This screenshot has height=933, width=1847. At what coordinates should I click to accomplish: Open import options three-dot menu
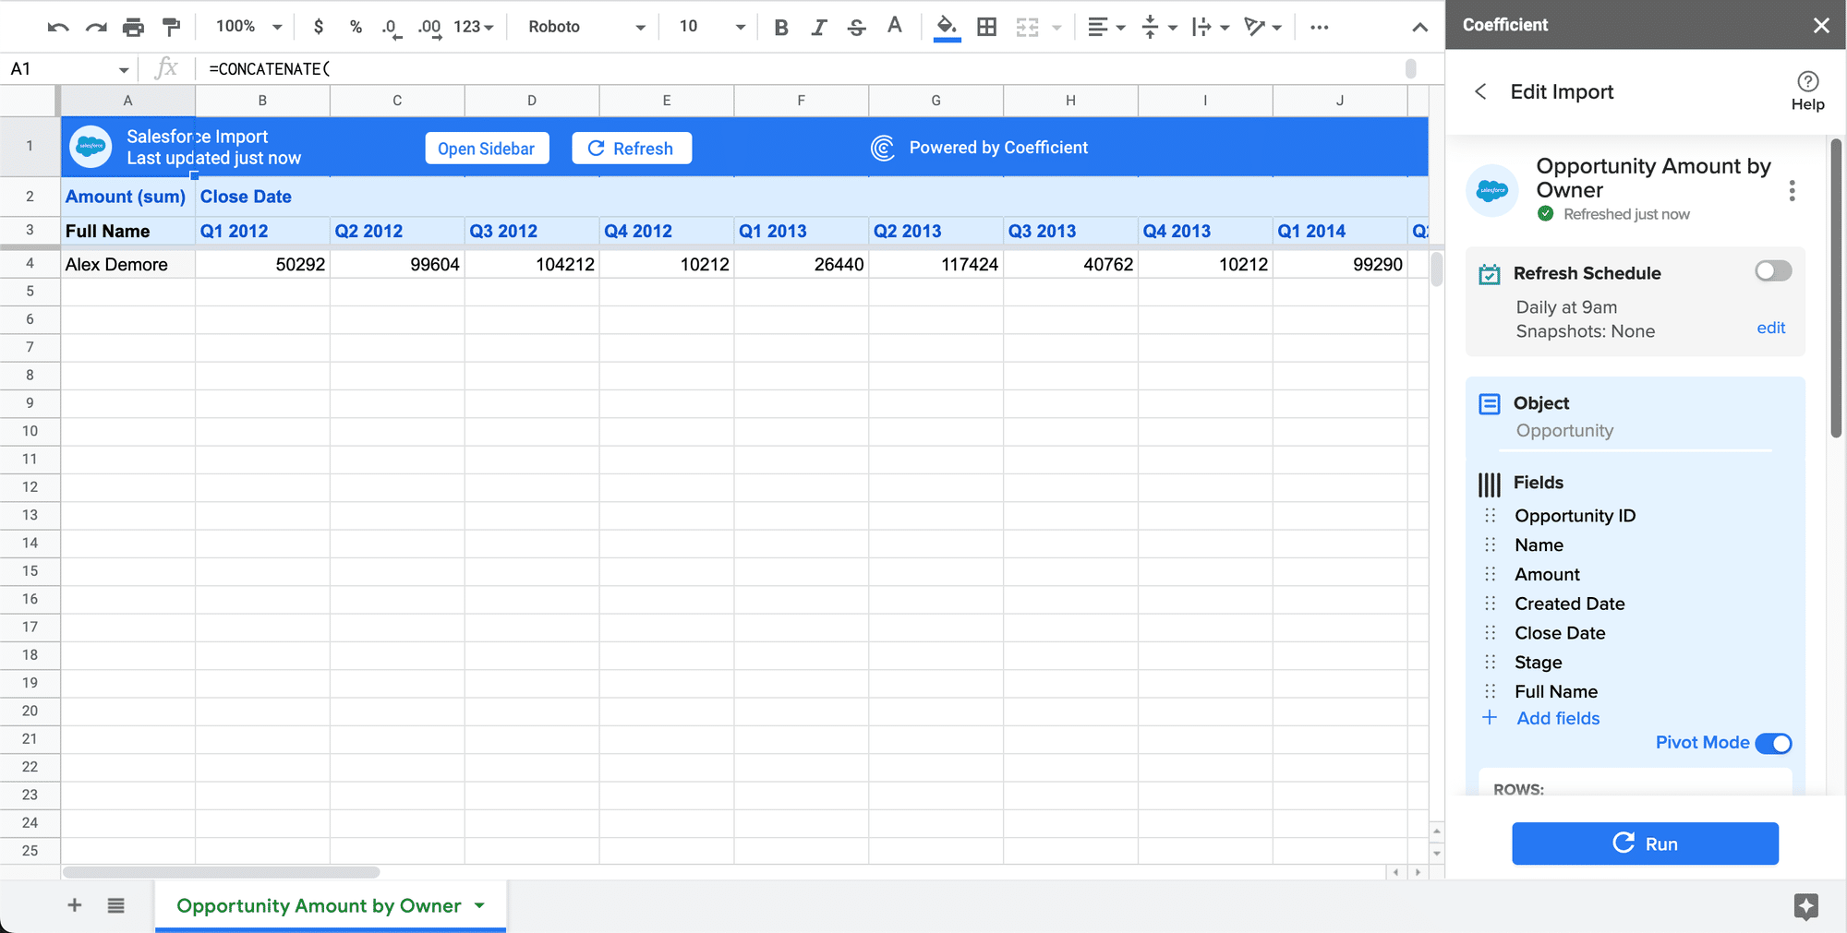(x=1792, y=191)
